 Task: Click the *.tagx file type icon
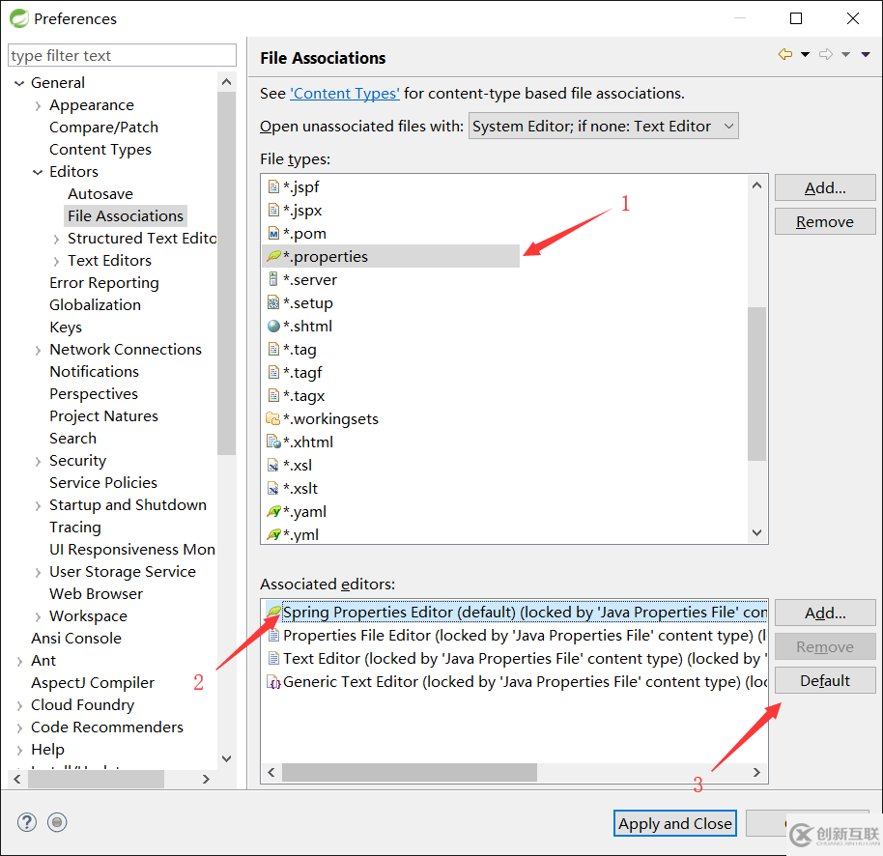(x=273, y=395)
